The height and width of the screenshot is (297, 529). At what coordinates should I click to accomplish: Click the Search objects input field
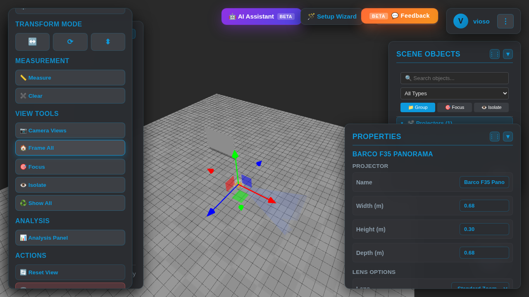[454, 78]
